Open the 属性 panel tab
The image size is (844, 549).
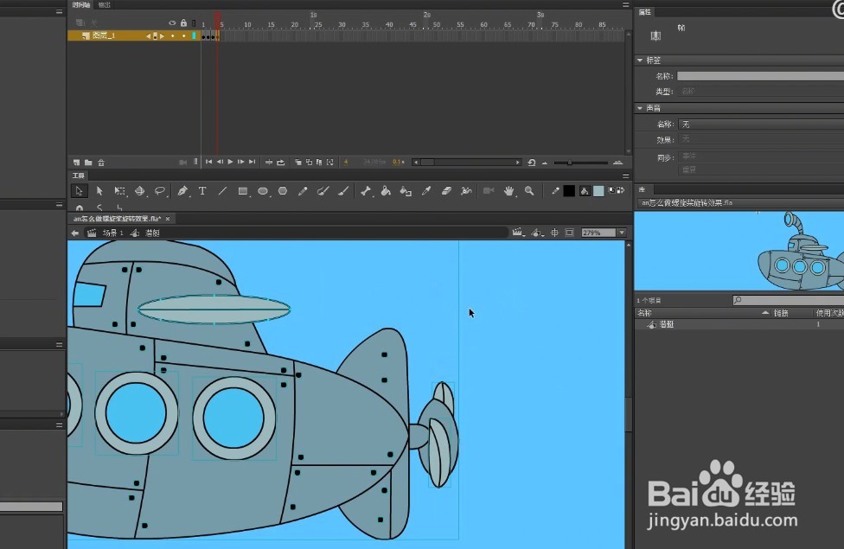645,12
